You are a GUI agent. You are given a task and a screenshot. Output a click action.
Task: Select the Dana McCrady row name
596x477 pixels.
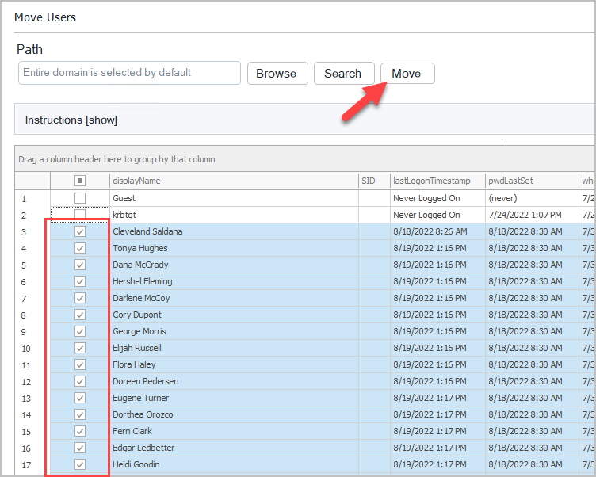pyautogui.click(x=140, y=265)
